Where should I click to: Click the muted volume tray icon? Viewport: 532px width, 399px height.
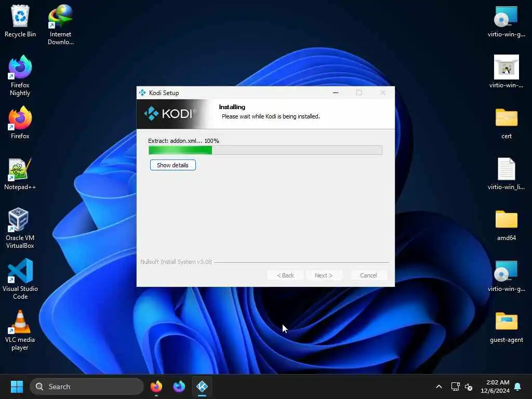tap(469, 387)
